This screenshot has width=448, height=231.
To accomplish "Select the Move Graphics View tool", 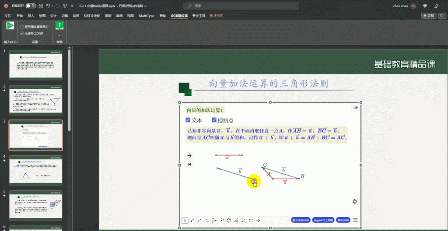I will pos(258,220).
